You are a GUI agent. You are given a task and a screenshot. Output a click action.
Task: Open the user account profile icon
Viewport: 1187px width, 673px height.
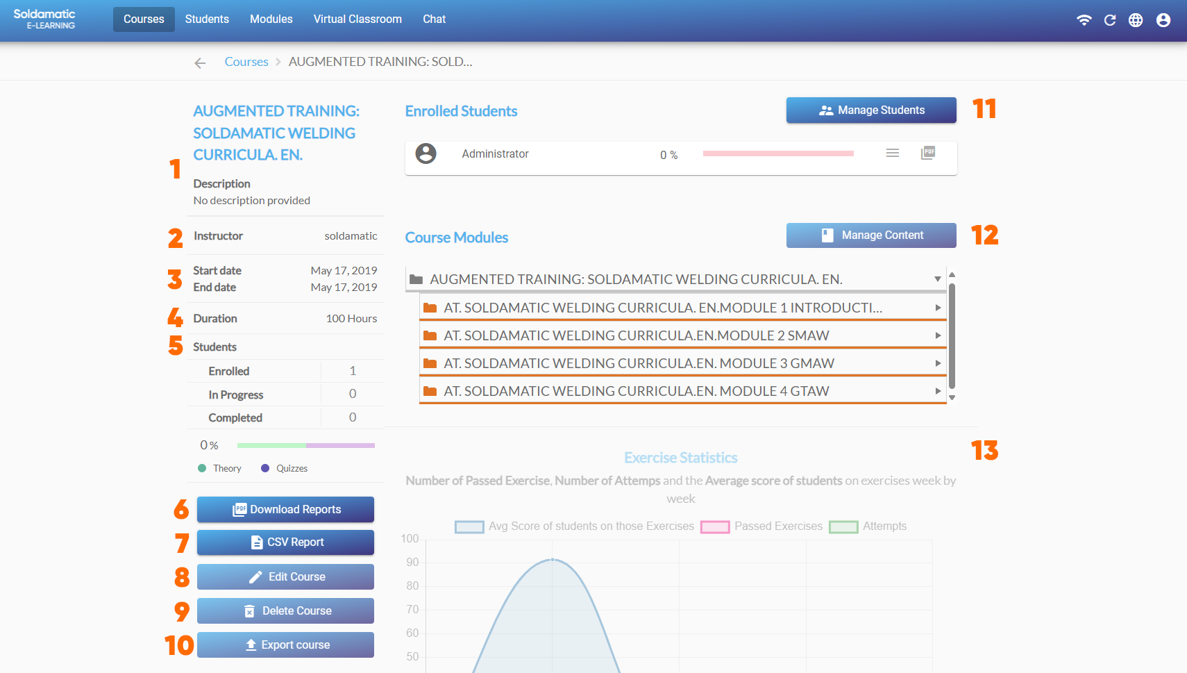(1163, 20)
